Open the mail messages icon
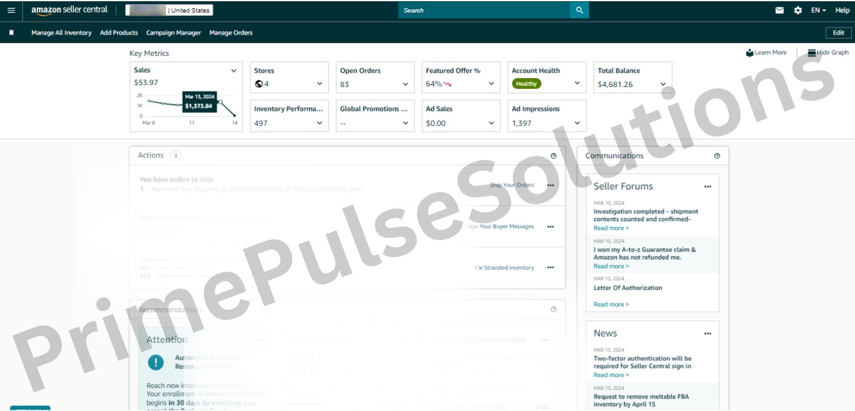Image resolution: width=855 pixels, height=411 pixels. pos(780,10)
